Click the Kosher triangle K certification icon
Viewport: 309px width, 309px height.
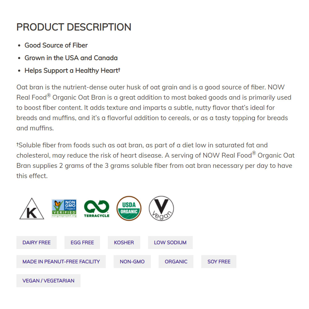pyautogui.click(x=32, y=209)
